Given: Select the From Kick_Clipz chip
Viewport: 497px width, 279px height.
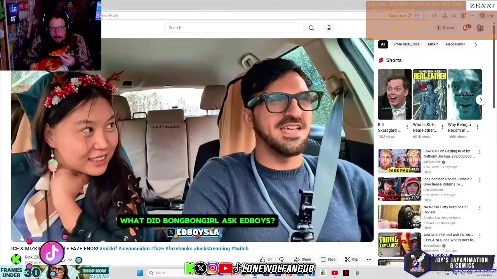Looking at the screenshot, I should coord(406,44).
